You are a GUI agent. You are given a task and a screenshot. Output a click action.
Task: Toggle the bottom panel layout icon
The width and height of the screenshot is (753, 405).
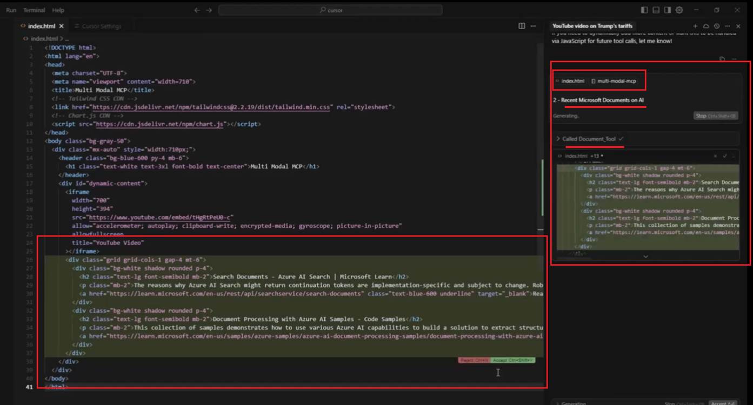[656, 10]
